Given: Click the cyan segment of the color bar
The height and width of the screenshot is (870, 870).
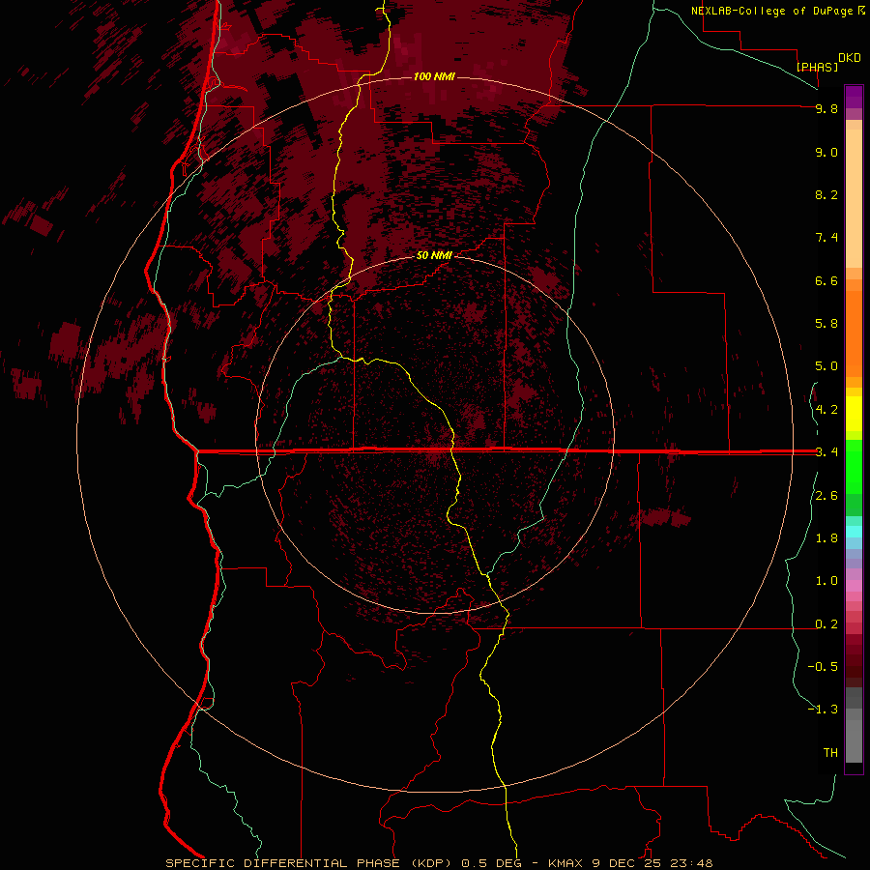Looking at the screenshot, I should point(854,531).
